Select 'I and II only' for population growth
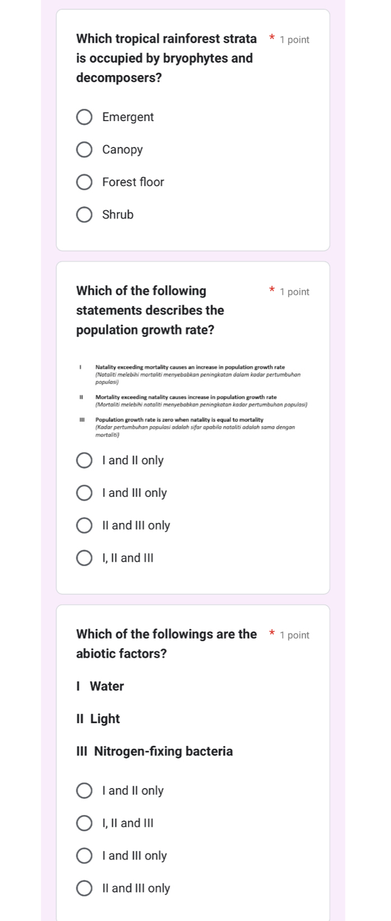Screen dimensions: 391x921 (x=84, y=461)
